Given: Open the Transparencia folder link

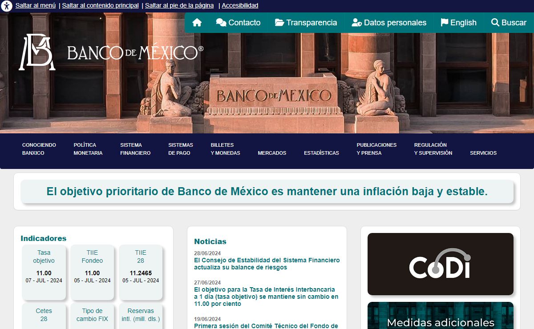Looking at the screenshot, I should pos(306,23).
